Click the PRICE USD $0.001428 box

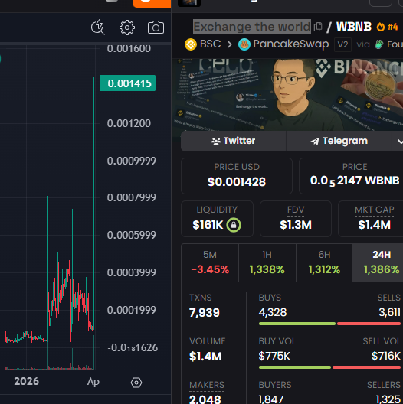(237, 176)
